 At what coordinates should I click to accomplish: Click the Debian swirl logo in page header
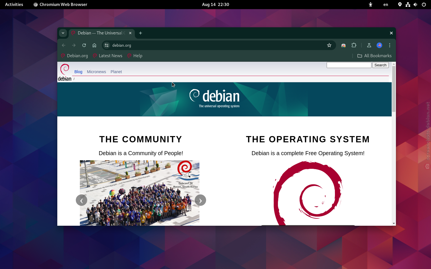[x=65, y=73]
